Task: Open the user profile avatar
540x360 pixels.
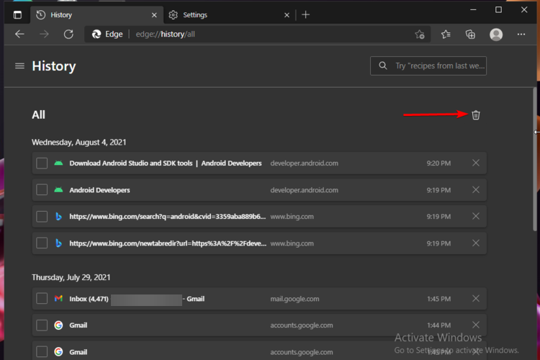Action: 495,35
